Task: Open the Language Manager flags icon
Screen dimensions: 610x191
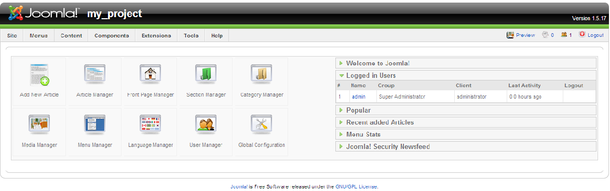Action: pyautogui.click(x=150, y=125)
